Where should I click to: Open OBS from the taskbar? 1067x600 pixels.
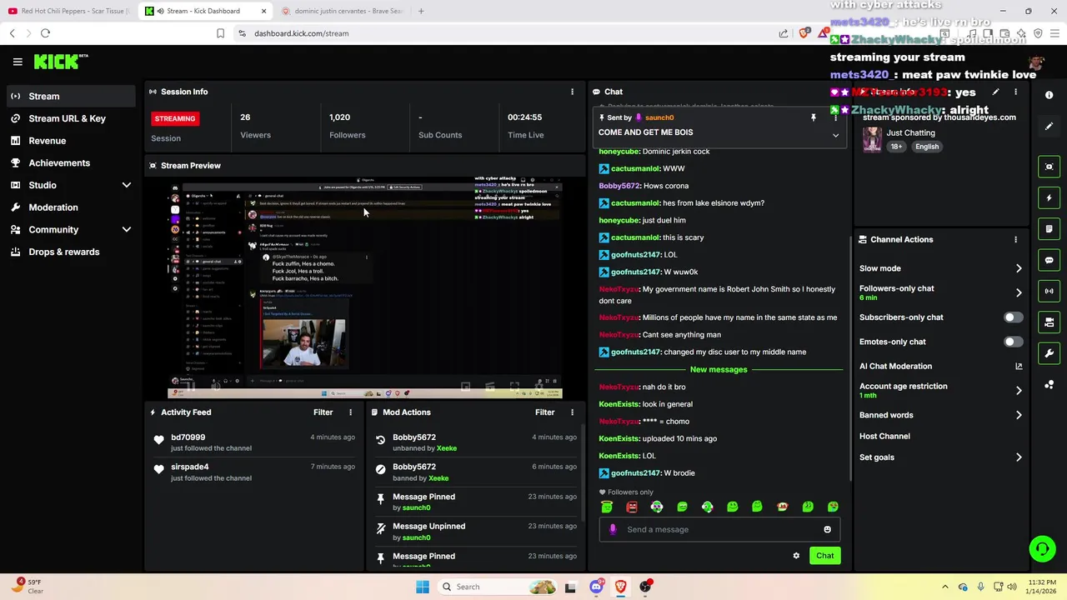645,587
